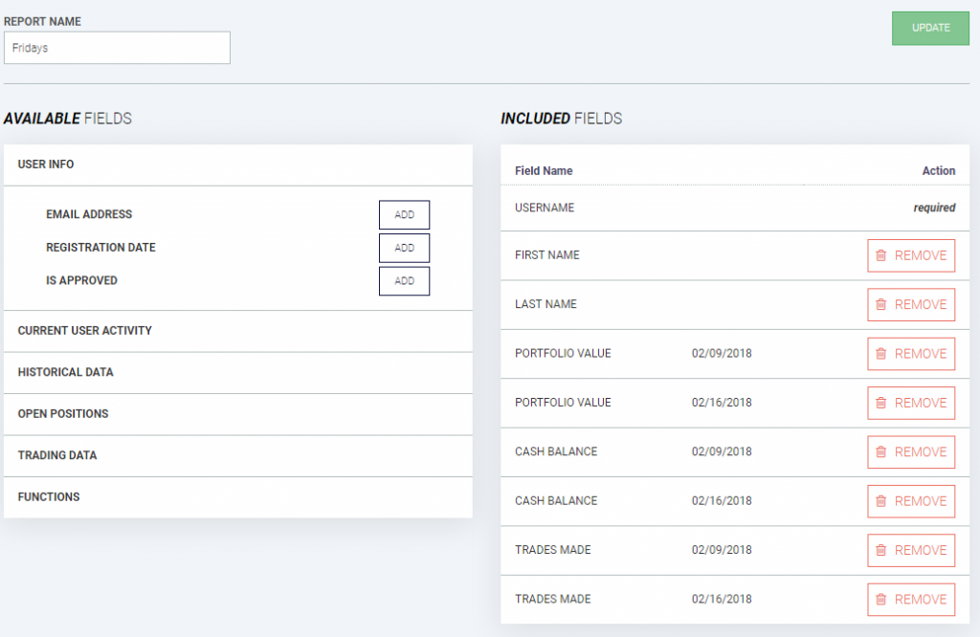Click the trash icon in FIRST NAME row
Screen dimensions: 980x637
pos(880,255)
